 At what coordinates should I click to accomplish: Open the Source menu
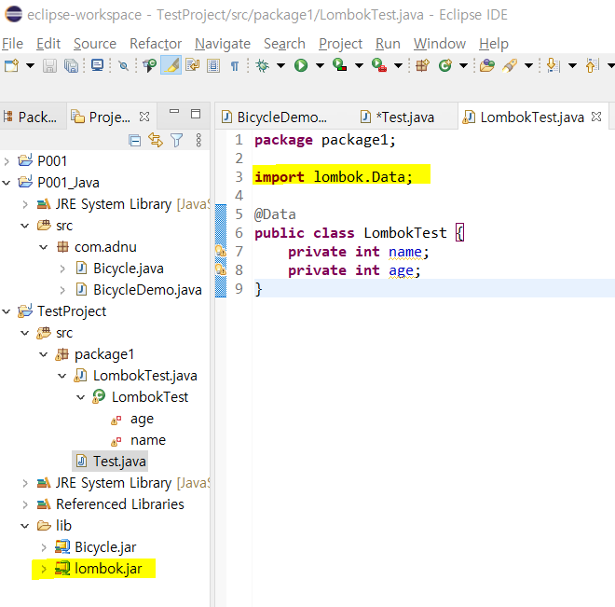tap(95, 44)
